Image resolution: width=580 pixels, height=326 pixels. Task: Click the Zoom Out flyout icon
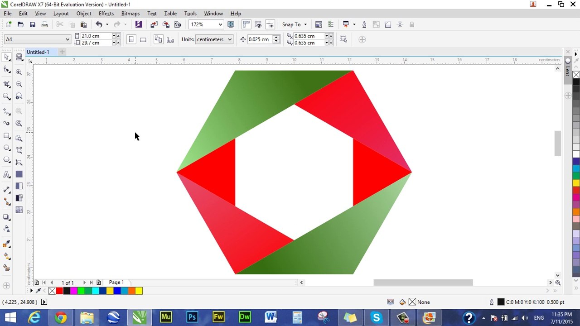pos(19,84)
